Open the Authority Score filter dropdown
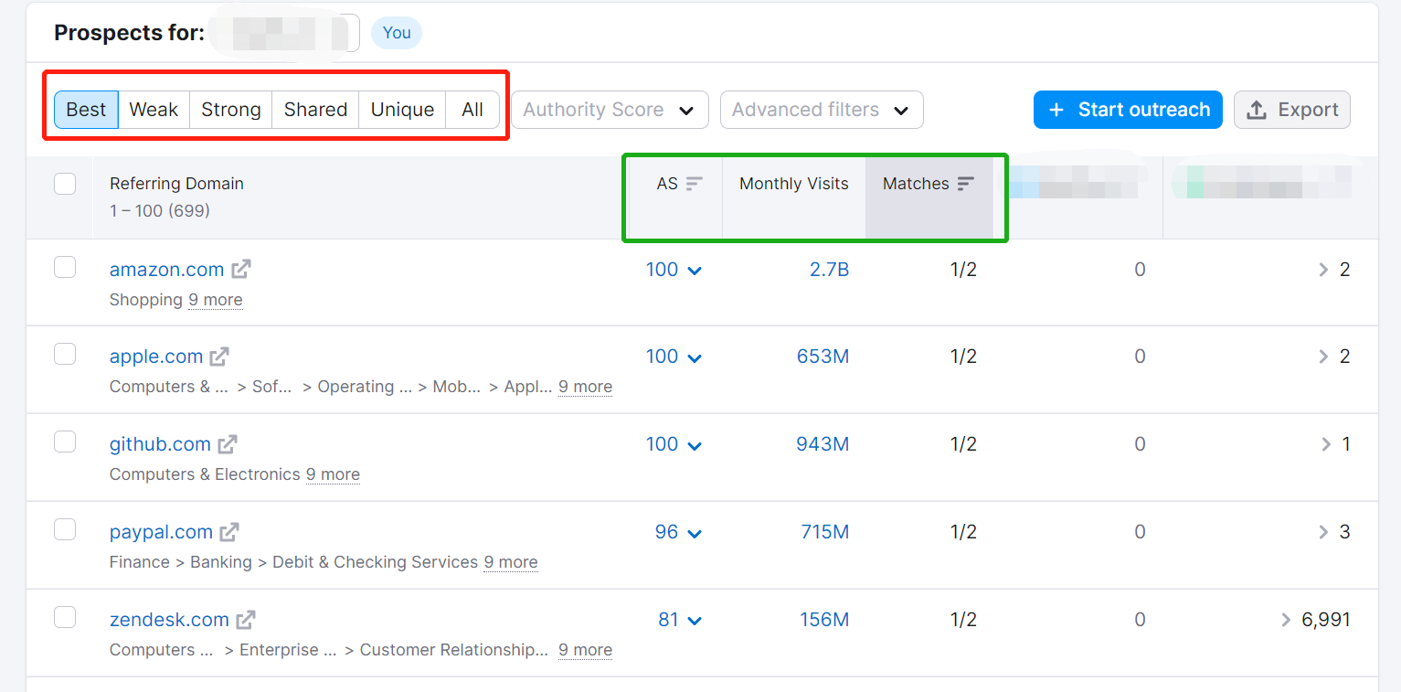 point(609,110)
